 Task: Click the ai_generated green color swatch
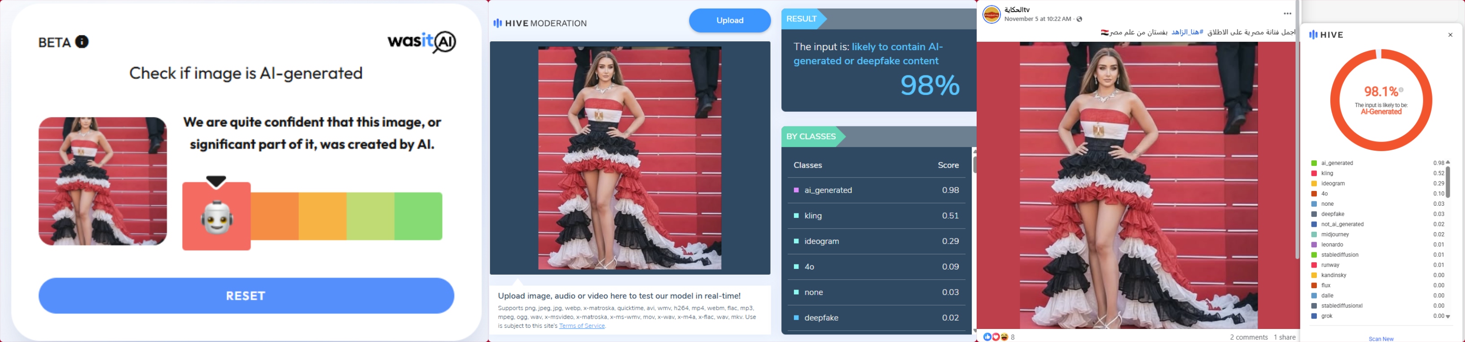coord(1314,163)
